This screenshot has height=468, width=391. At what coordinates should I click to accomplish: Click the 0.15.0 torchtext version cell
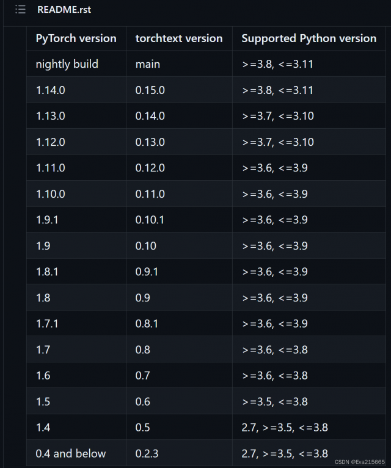(x=150, y=90)
